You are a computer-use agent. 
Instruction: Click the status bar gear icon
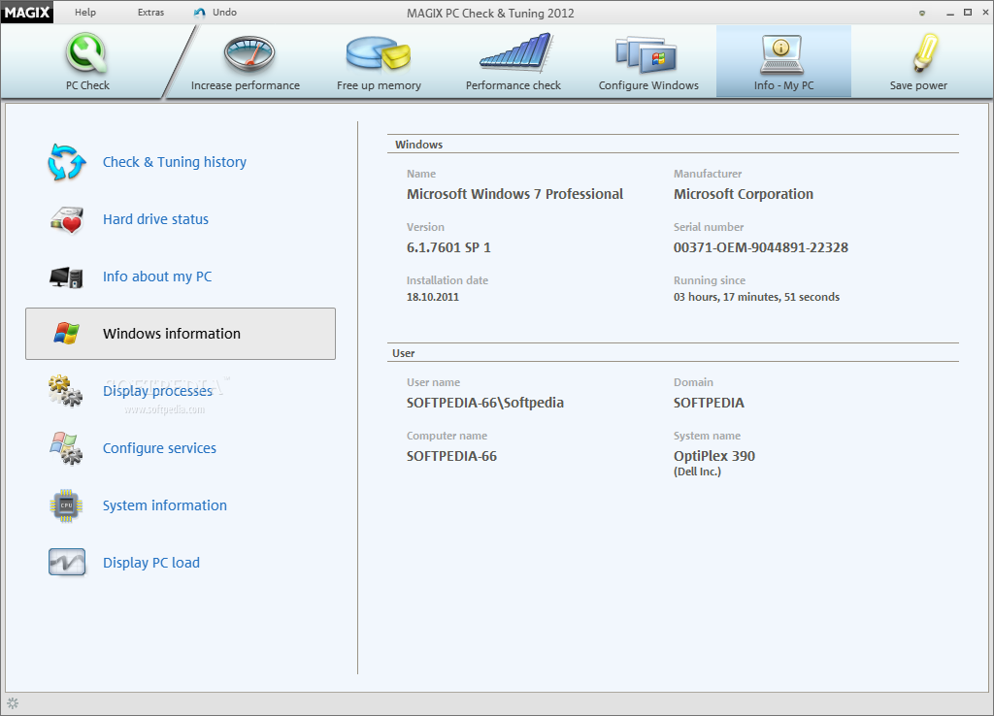tap(13, 703)
